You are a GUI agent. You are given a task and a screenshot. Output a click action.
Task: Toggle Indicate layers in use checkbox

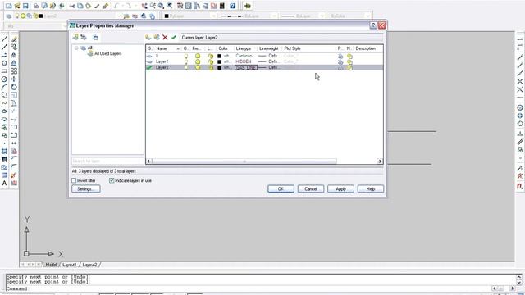pyautogui.click(x=112, y=180)
